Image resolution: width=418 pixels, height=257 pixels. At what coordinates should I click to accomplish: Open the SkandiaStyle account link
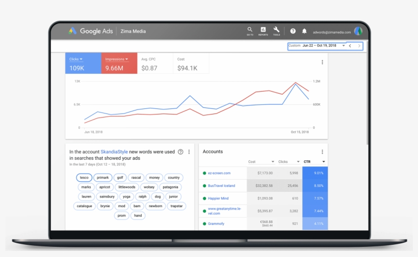pyautogui.click(x=114, y=152)
